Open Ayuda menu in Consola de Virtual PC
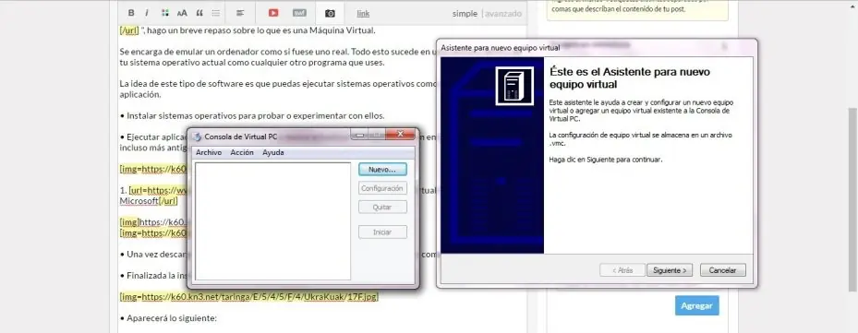 pos(273,152)
